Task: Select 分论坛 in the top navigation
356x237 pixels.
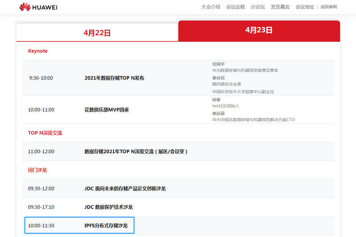Action: (x=258, y=7)
